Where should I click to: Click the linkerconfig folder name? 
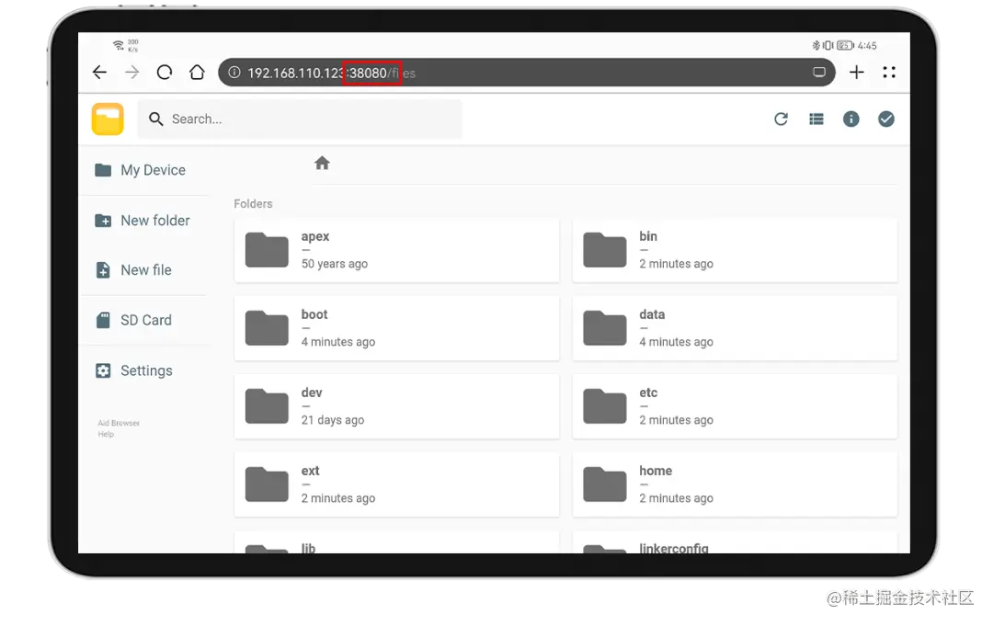[x=673, y=548]
